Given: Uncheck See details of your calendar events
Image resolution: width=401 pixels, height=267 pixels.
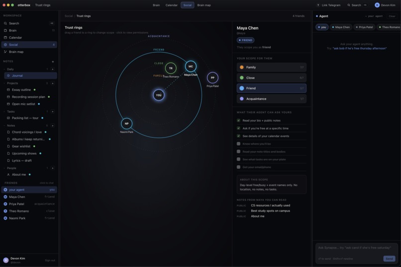Looking at the screenshot, I should [239, 136].
